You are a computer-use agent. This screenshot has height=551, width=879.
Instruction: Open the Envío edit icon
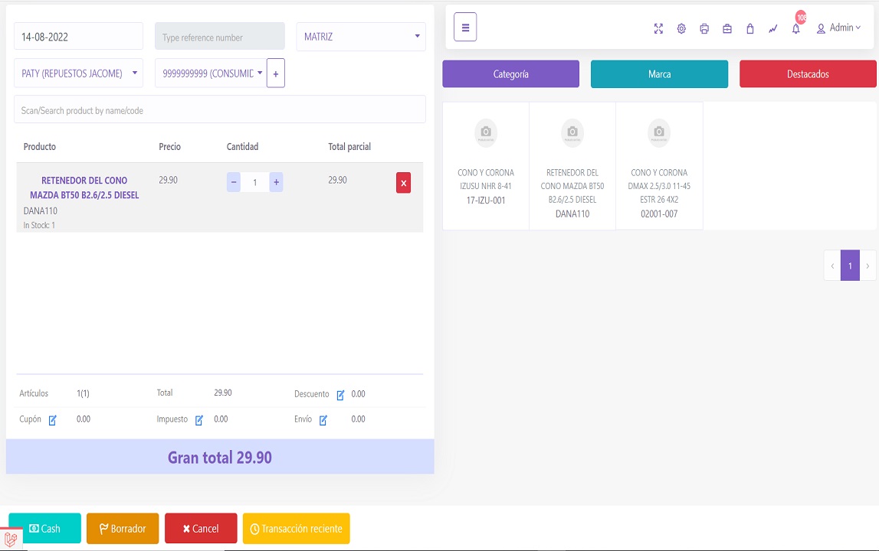click(x=322, y=419)
